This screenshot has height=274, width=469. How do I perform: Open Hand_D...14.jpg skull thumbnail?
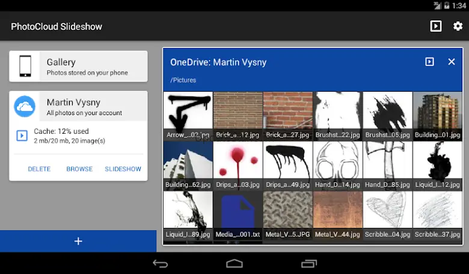[338, 165]
